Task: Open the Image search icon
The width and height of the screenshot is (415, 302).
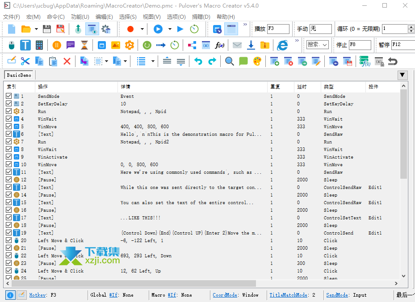Action: point(116,45)
